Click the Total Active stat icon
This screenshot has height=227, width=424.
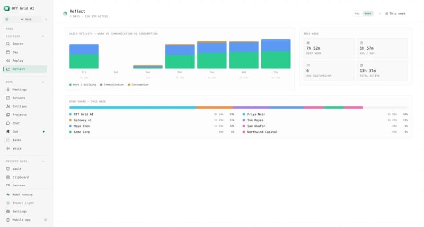361,65
